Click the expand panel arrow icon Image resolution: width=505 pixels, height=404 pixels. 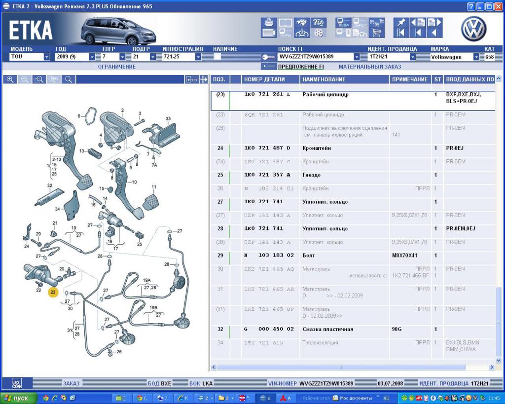click(204, 79)
